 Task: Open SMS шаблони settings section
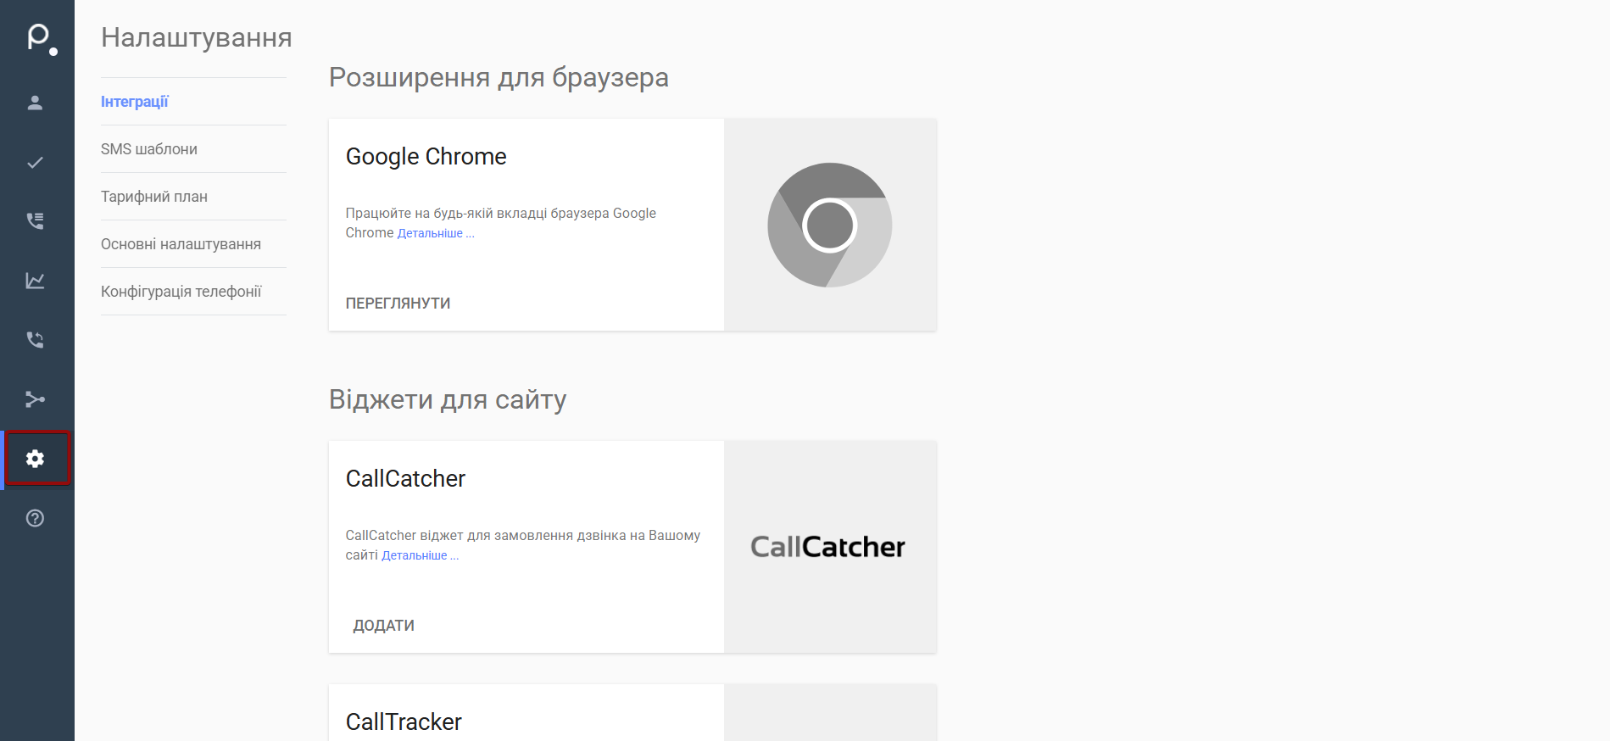149,149
